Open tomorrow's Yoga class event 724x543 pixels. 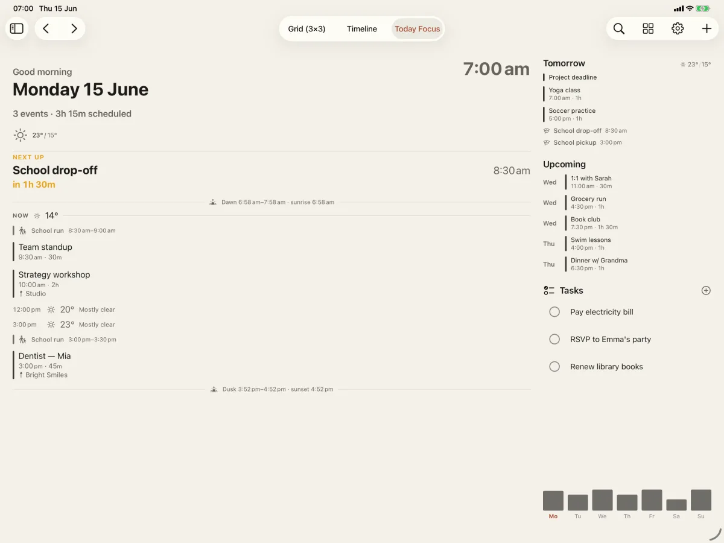[565, 94]
